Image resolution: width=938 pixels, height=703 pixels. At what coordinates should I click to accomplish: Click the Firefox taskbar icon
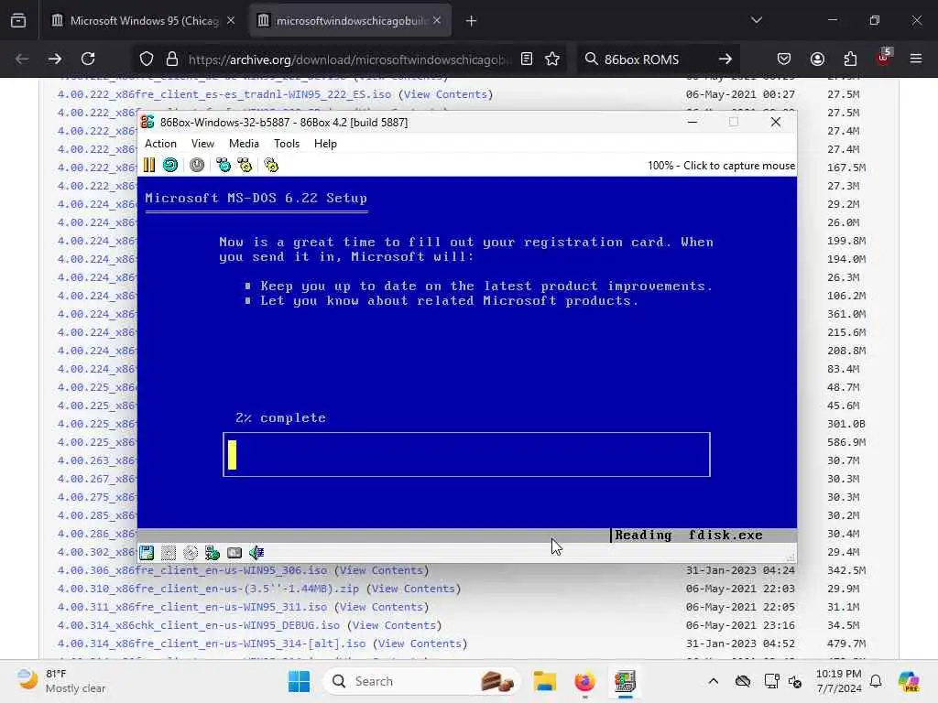pos(584,681)
